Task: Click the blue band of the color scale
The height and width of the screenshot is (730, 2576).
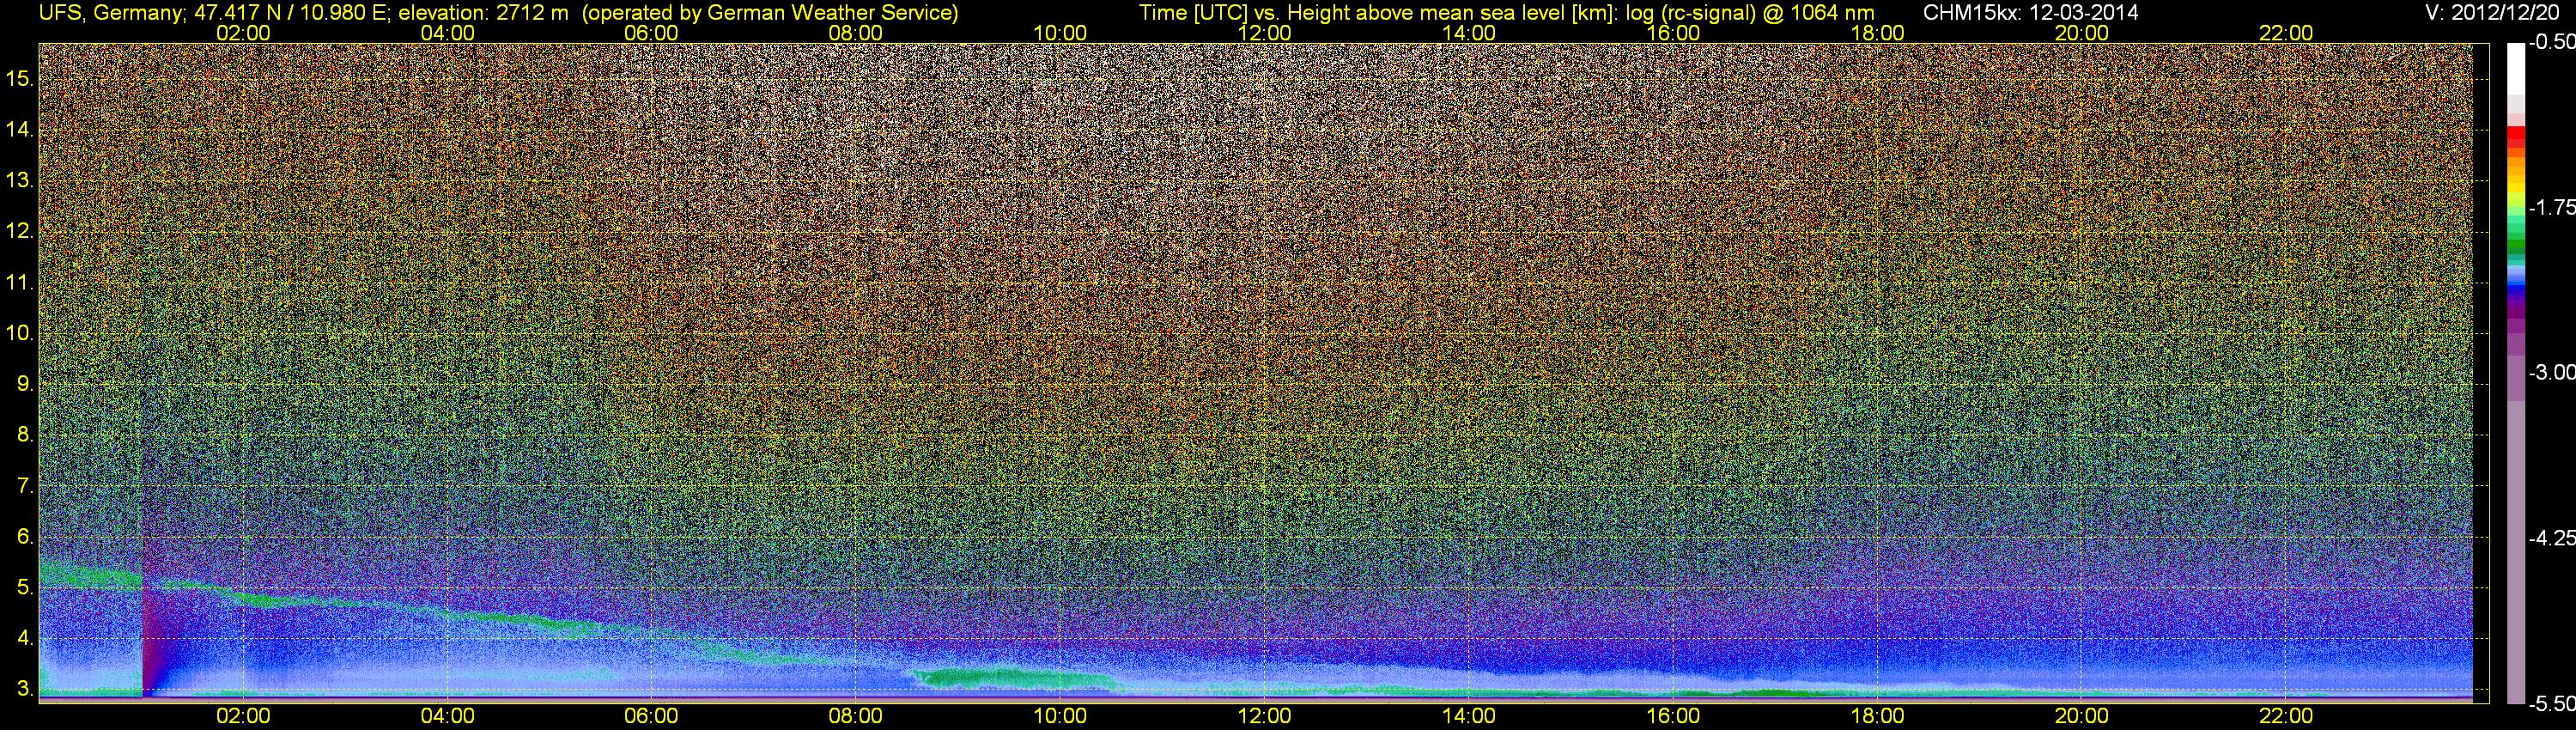Action: [2516, 287]
